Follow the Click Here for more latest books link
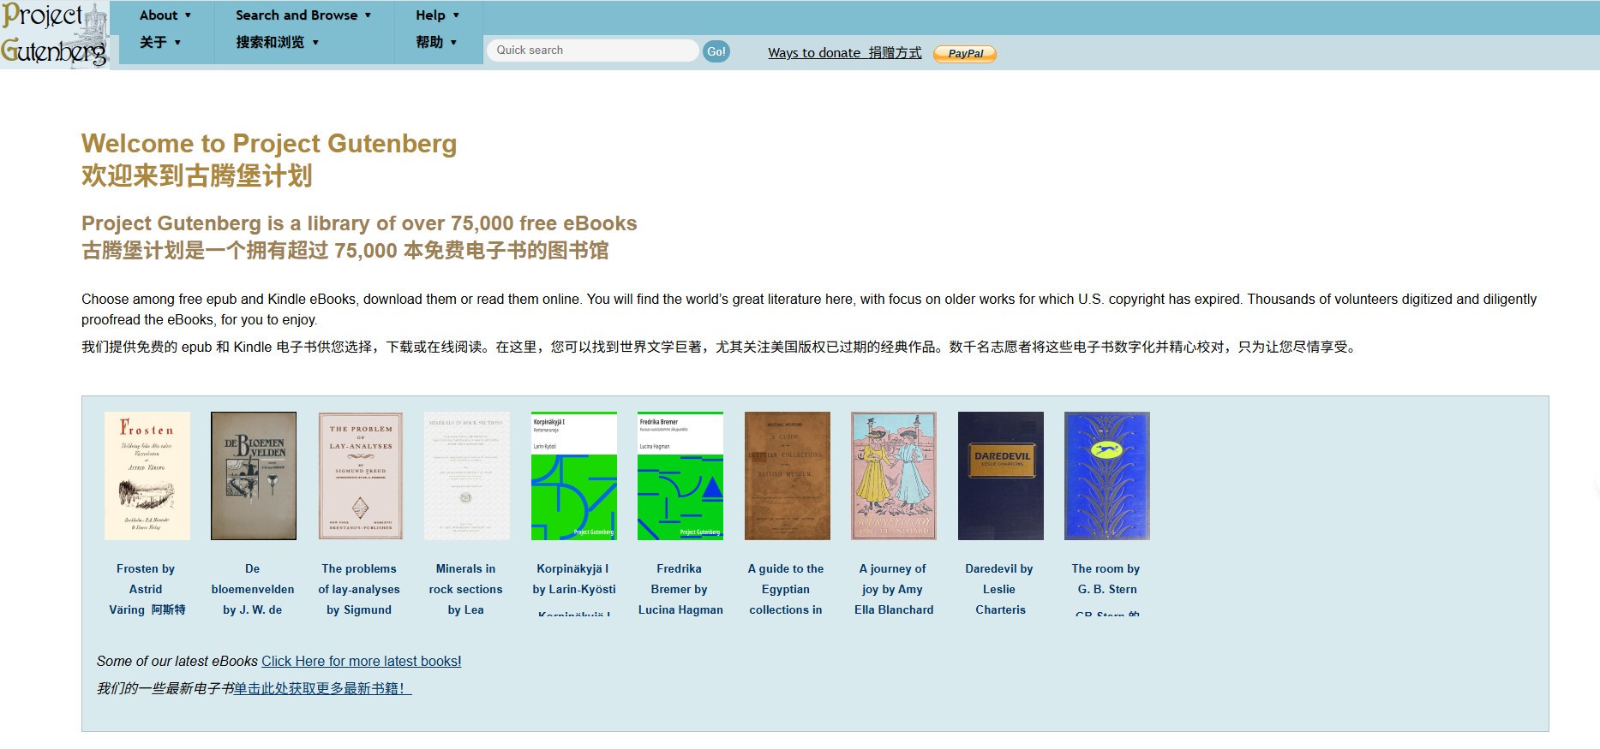 362,661
